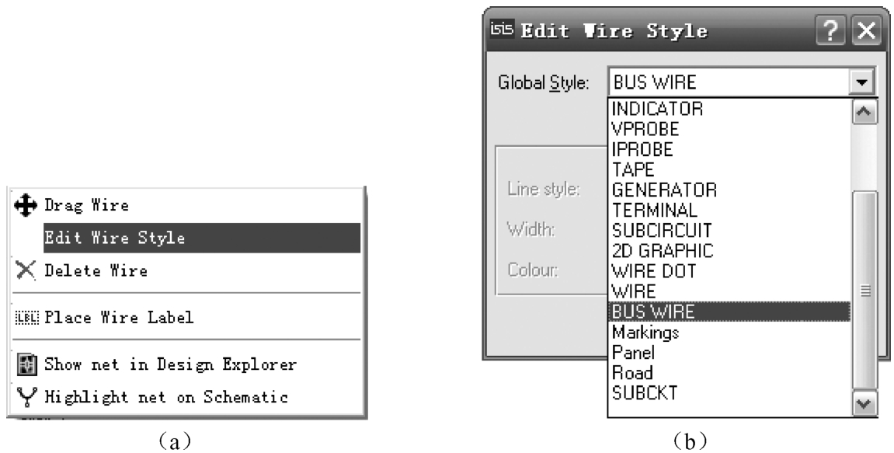Click the style list scrollbar thumb

pos(867,287)
